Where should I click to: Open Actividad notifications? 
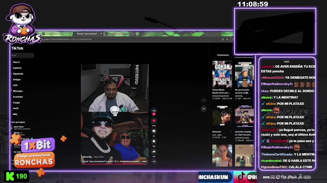pos(18,97)
